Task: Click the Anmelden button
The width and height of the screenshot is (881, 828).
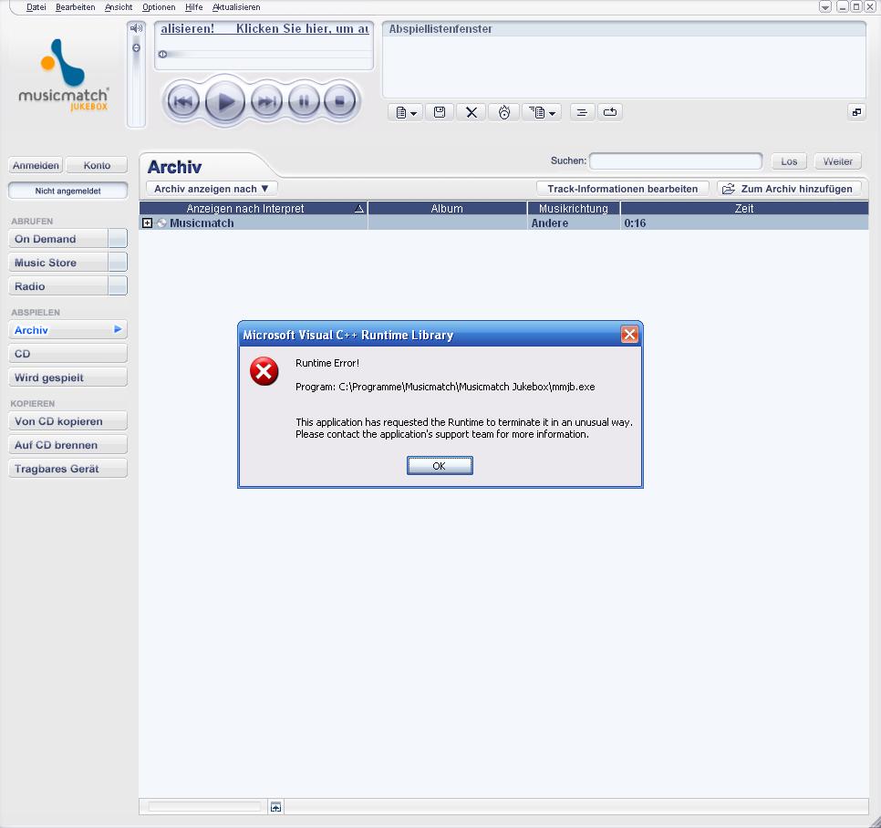Action: tap(36, 165)
